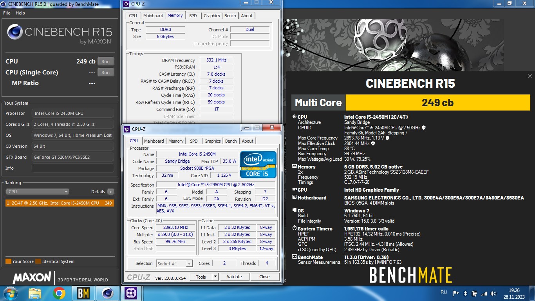Click GFX Board GeForce GT 520MX field

pos(73,157)
